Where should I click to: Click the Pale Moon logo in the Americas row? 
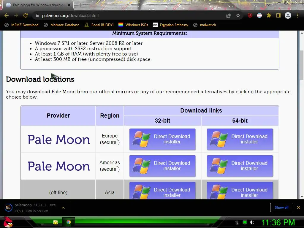59,166
